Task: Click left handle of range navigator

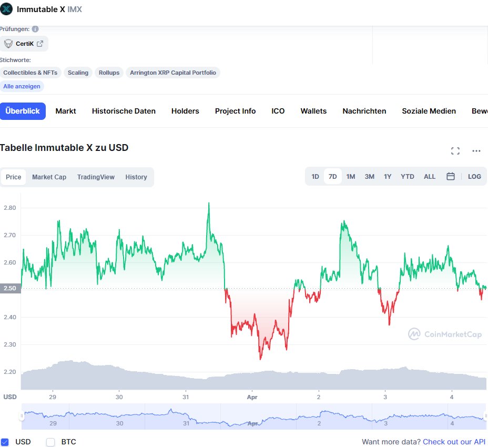Action: [x=22, y=416]
